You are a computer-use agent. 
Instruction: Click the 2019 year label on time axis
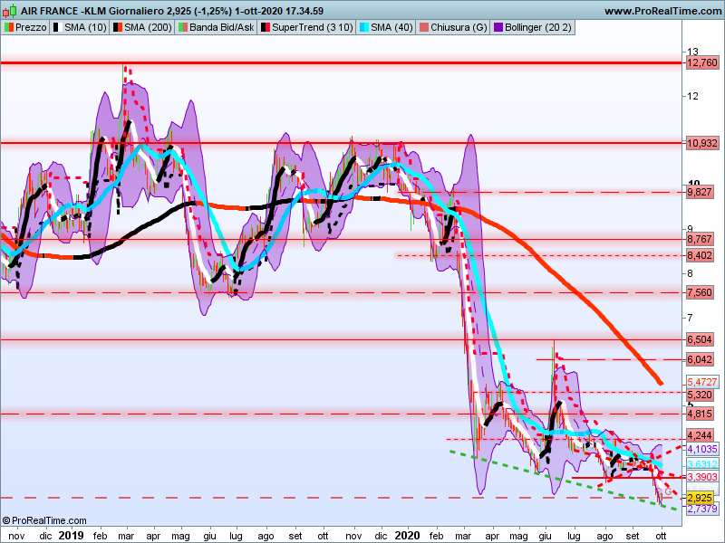pos(72,536)
